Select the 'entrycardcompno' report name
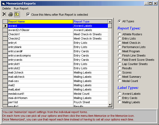 41,55
